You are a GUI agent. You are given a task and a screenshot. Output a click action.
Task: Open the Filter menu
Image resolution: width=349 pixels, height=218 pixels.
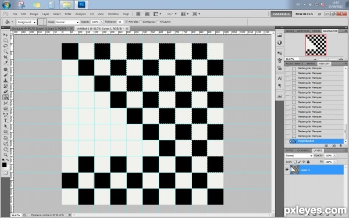[68, 14]
